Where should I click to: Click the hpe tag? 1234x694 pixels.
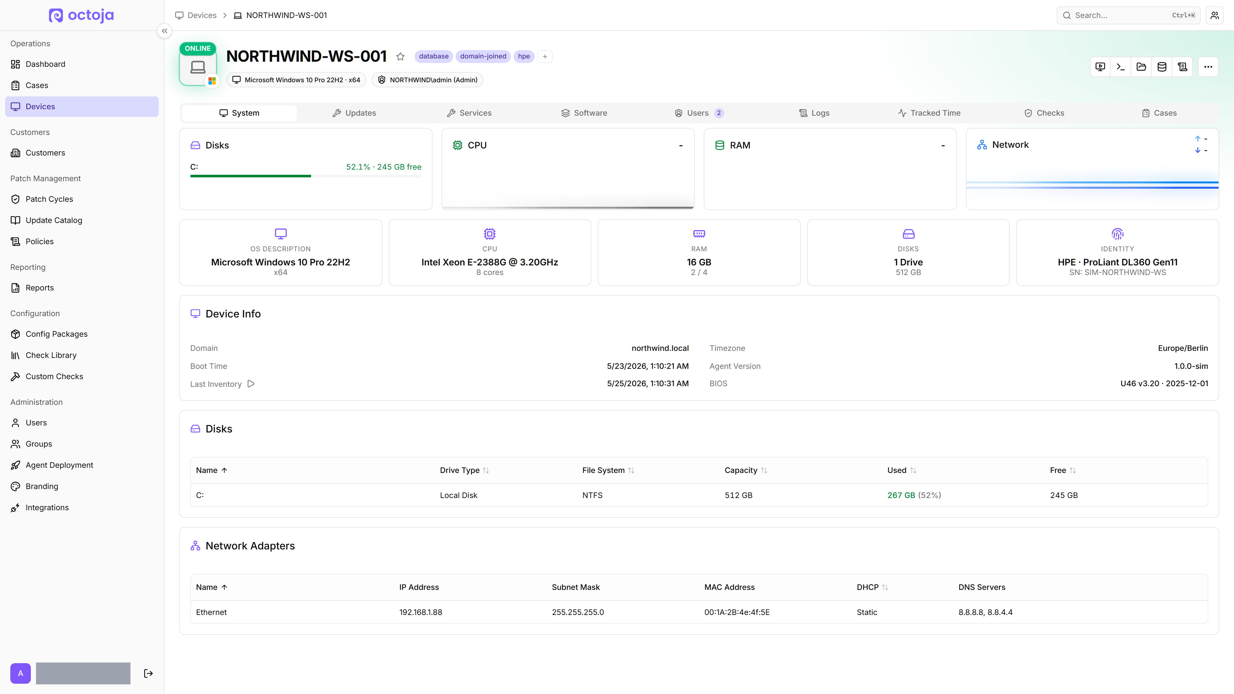point(523,57)
